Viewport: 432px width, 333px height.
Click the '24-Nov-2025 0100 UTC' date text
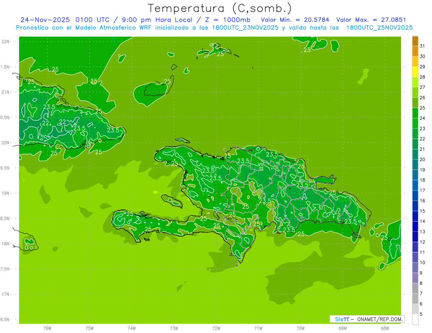pos(66,20)
